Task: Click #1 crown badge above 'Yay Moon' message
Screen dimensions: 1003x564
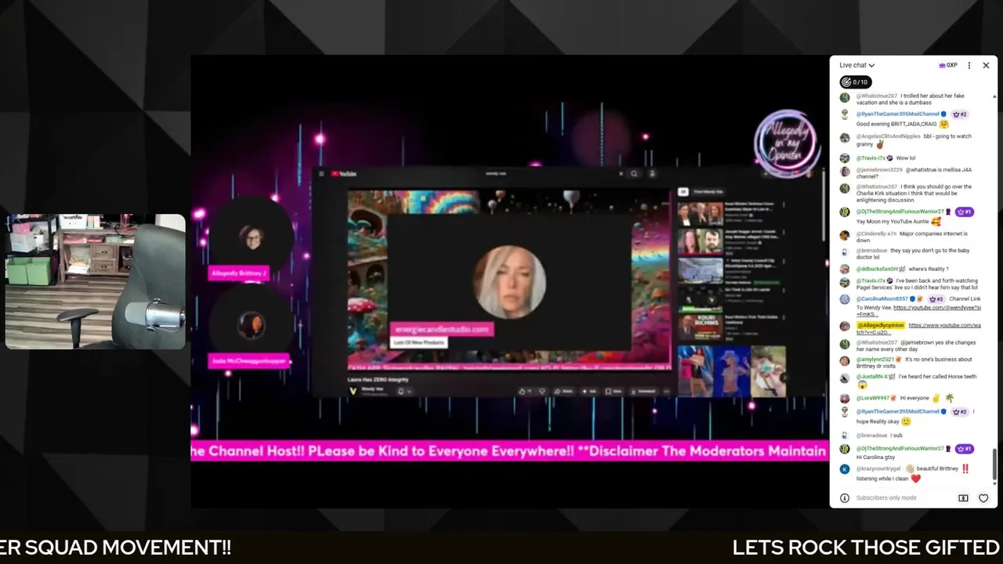Action: coord(965,211)
